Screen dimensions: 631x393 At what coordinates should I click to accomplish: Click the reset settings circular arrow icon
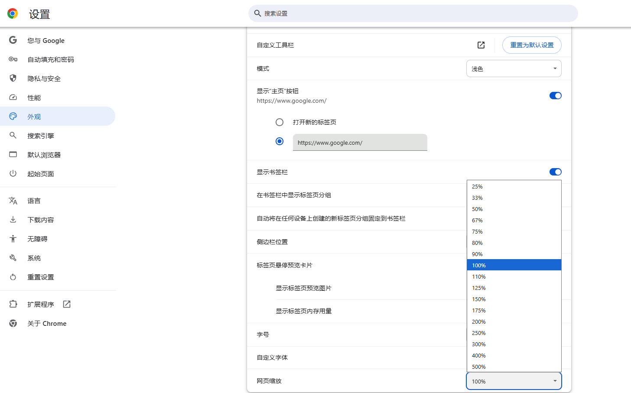[13, 277]
